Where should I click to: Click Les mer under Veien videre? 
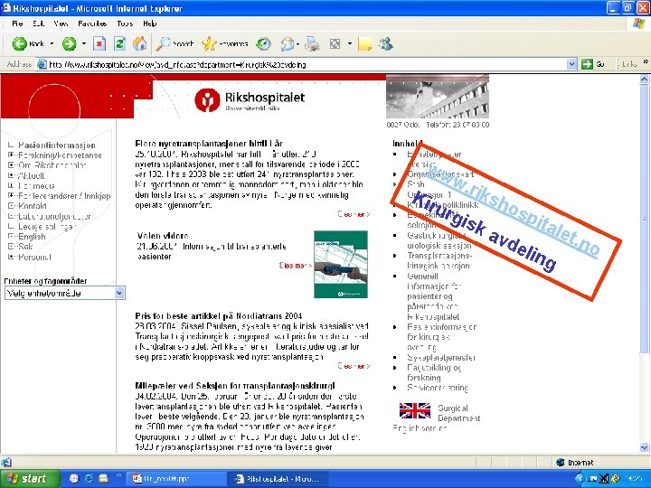(295, 265)
